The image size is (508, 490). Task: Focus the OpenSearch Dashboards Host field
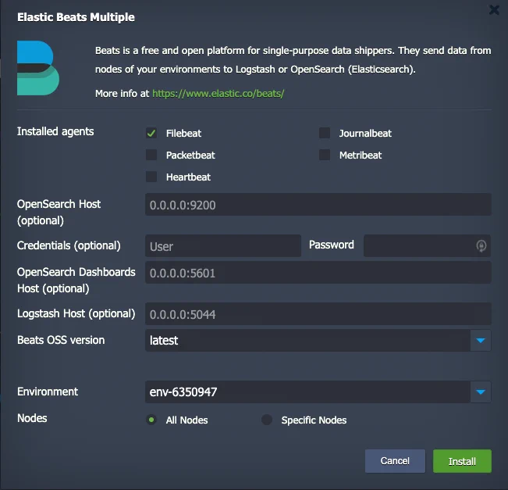point(318,273)
